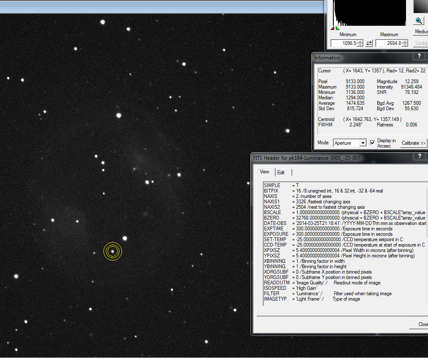428x358 pixels.
Task: Select the SIMPLE row in FITS header
Action: tap(345, 185)
